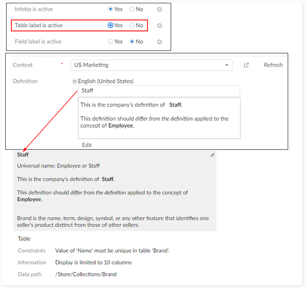
Task: Select Yes for Table label is active
Action: pos(111,25)
